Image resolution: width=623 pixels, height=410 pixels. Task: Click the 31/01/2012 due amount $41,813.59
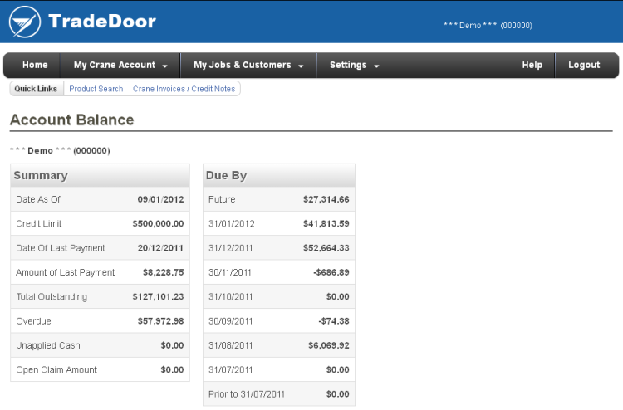326,224
